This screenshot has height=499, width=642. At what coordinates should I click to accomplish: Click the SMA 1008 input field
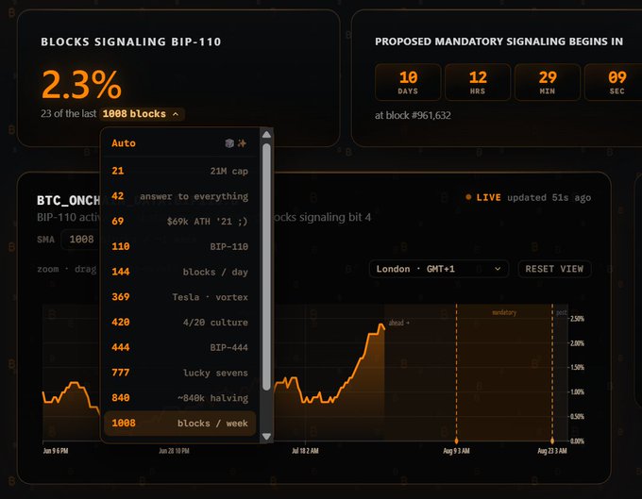click(x=81, y=240)
